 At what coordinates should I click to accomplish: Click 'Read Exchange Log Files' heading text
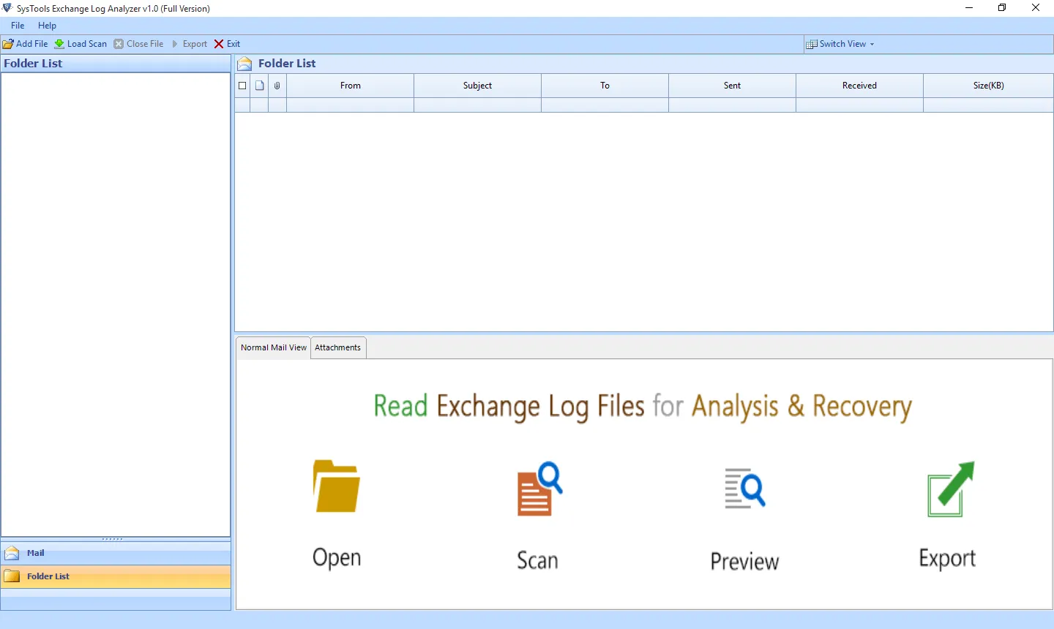tap(509, 407)
